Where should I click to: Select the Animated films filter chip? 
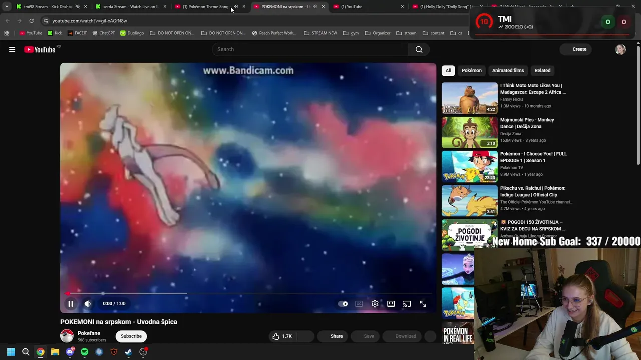tap(508, 70)
